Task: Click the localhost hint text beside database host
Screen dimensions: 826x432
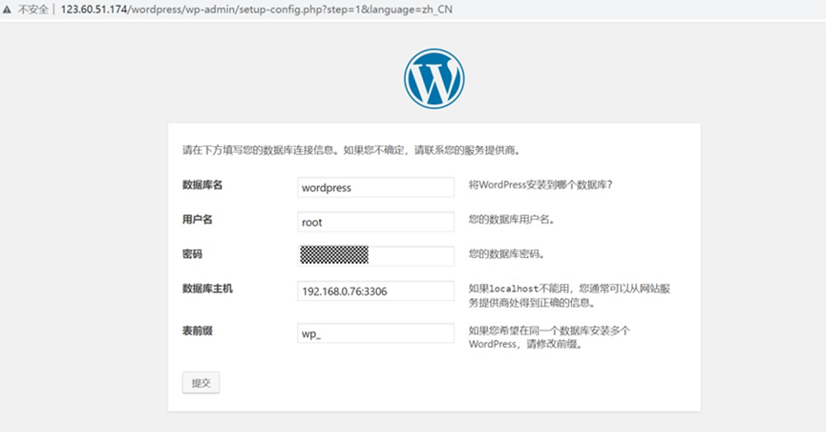Action: 569,295
